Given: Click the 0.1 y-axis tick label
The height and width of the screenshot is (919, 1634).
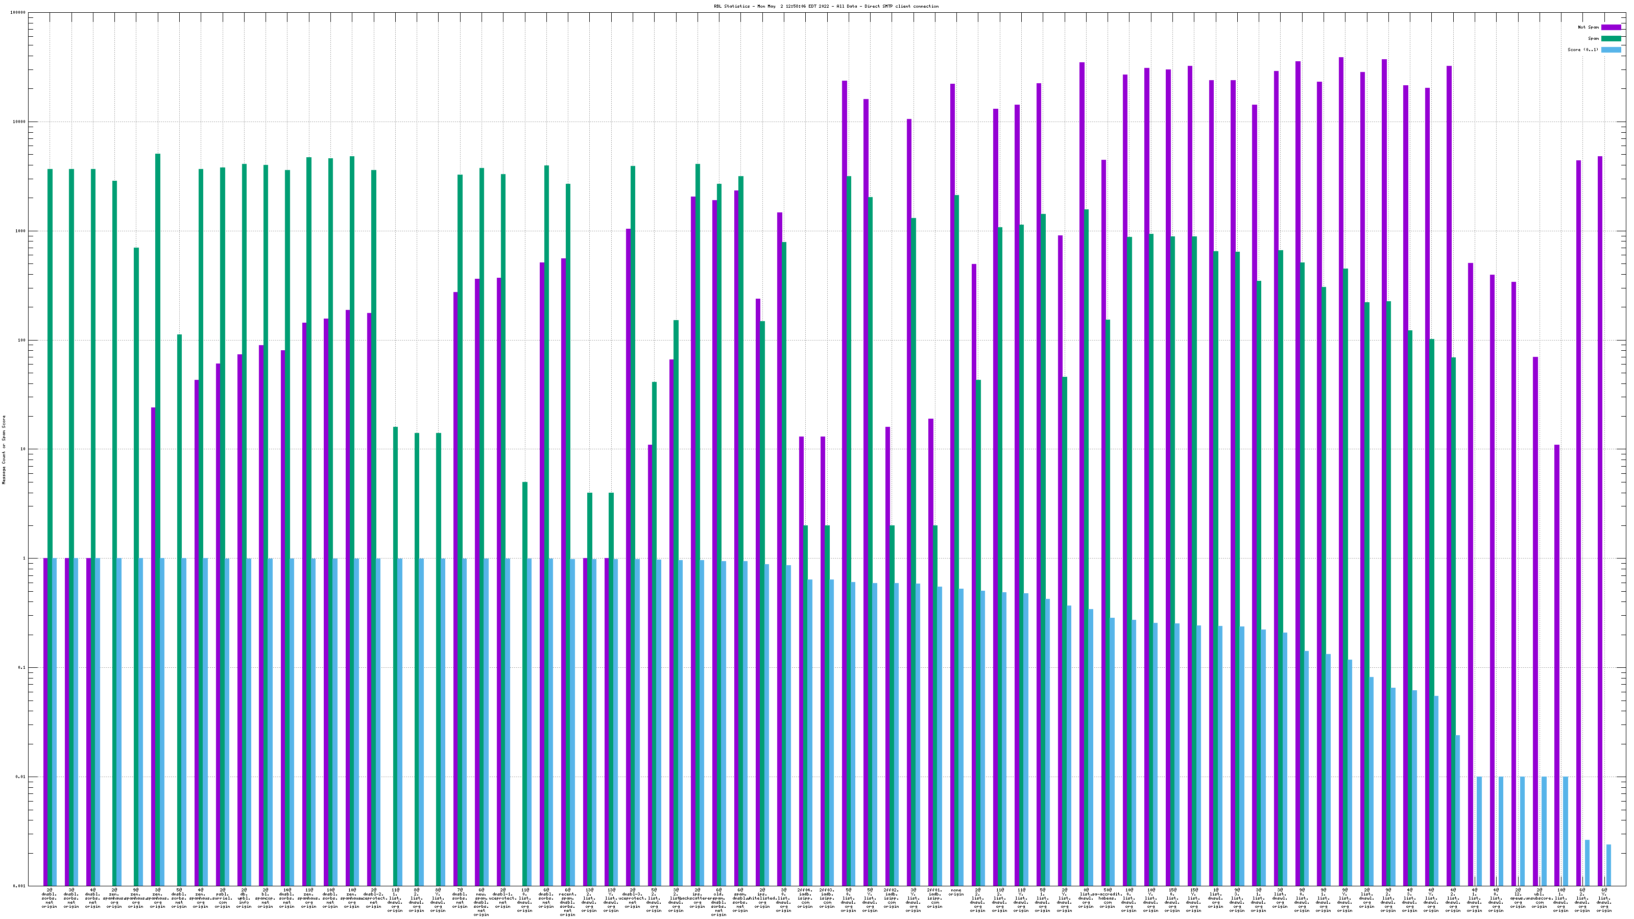Looking at the screenshot, I should pos(22,668).
